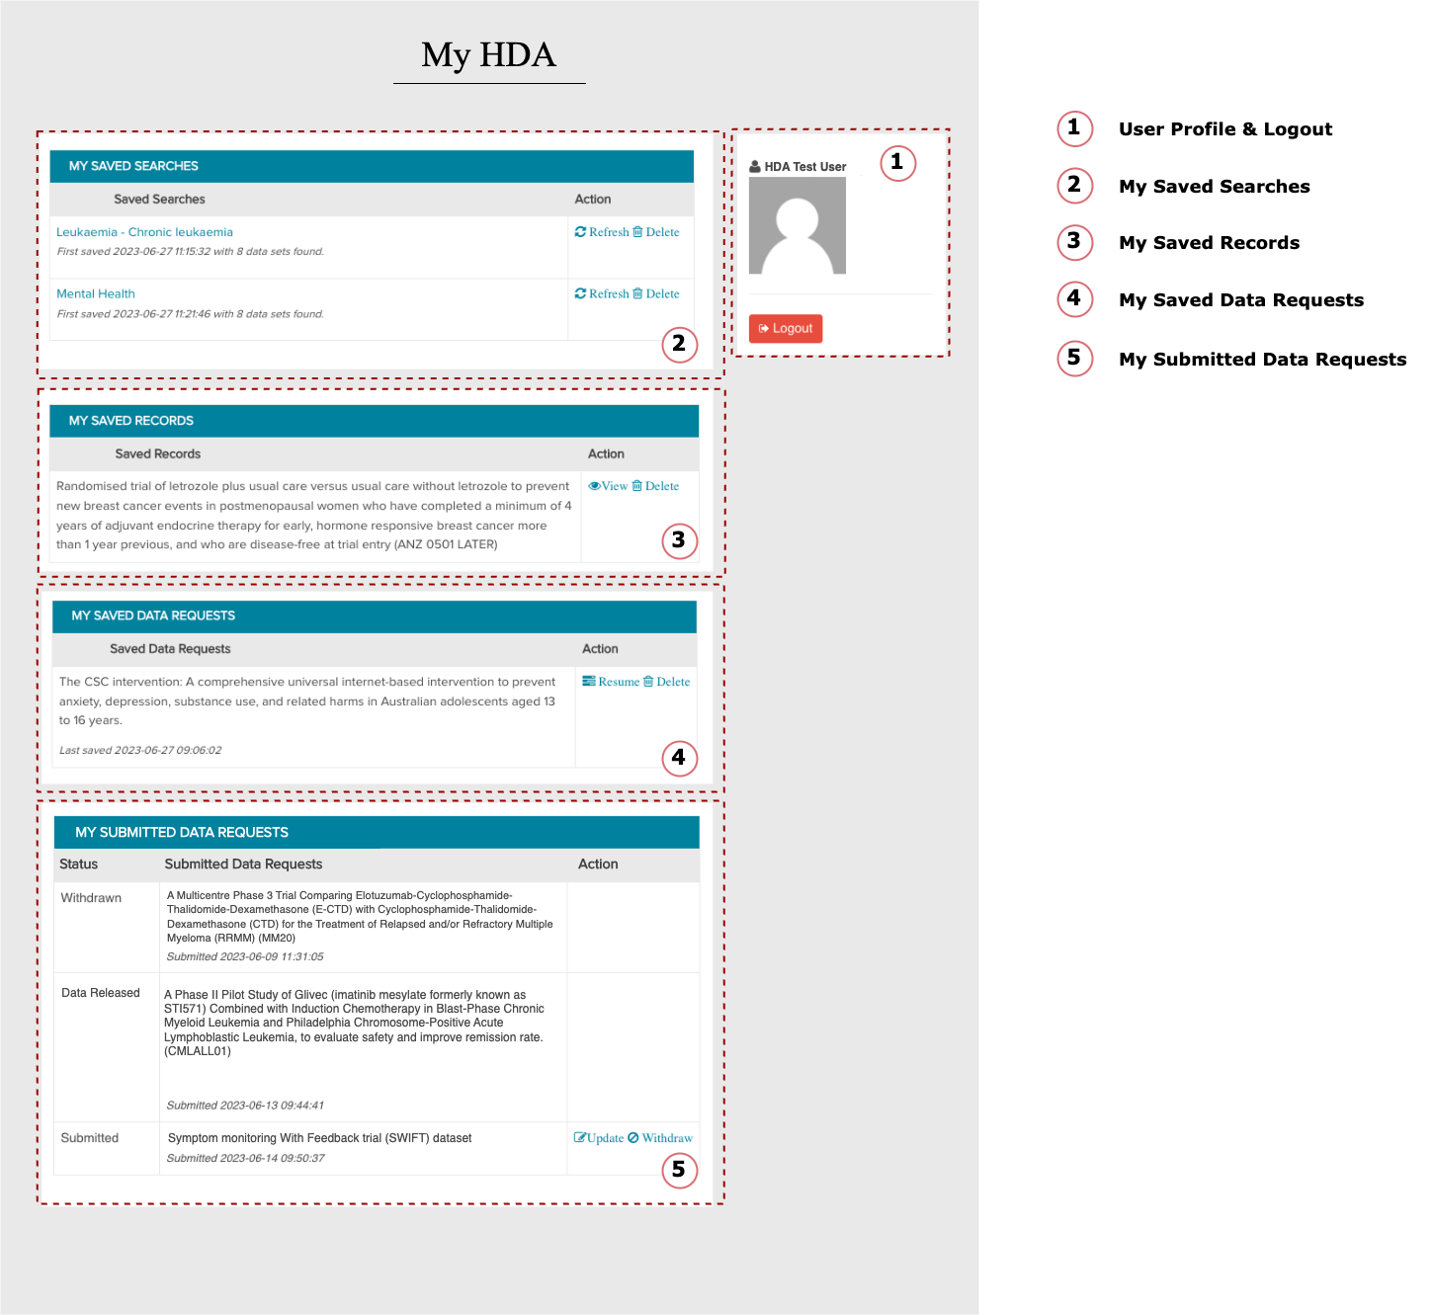Withdraw the SWIFT dataset submitted request
The image size is (1434, 1315).
[660, 1138]
